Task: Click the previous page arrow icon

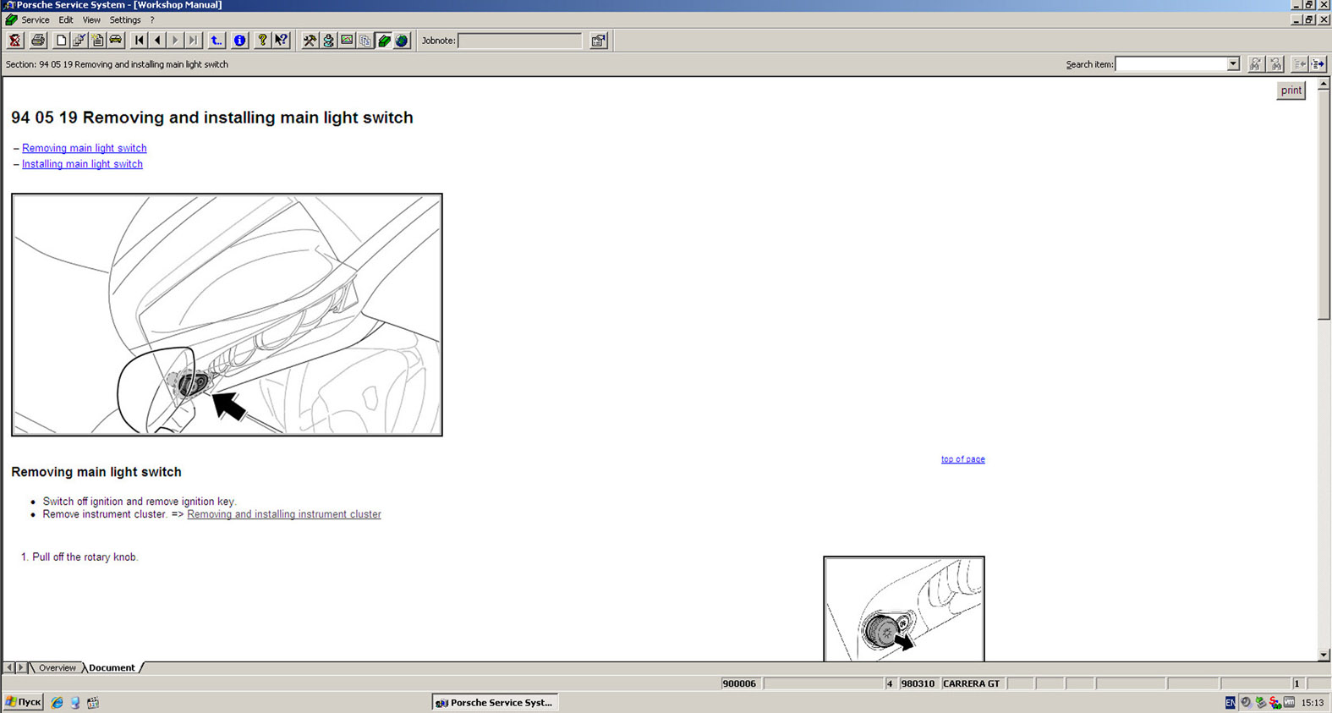Action: pos(157,41)
